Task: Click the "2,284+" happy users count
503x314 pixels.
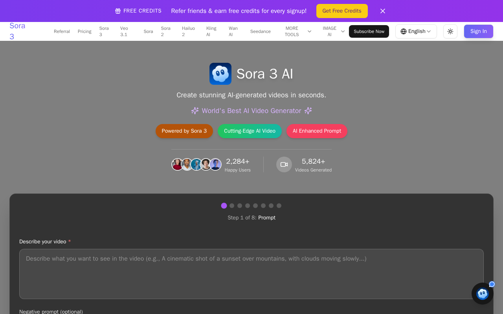Action: click(x=238, y=161)
